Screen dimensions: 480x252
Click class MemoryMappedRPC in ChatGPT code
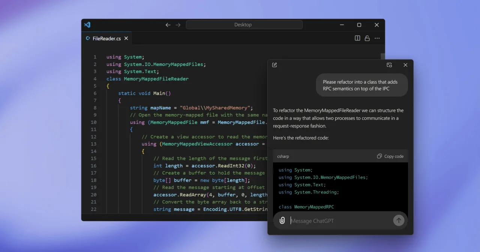pos(306,207)
